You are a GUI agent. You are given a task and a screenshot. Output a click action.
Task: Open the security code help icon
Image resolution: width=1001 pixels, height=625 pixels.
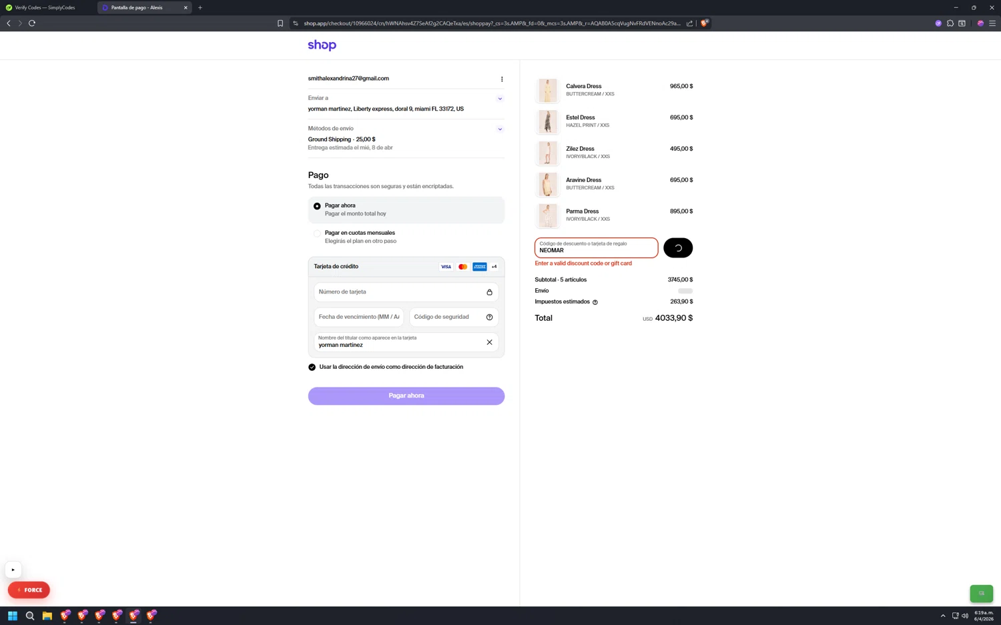click(489, 318)
